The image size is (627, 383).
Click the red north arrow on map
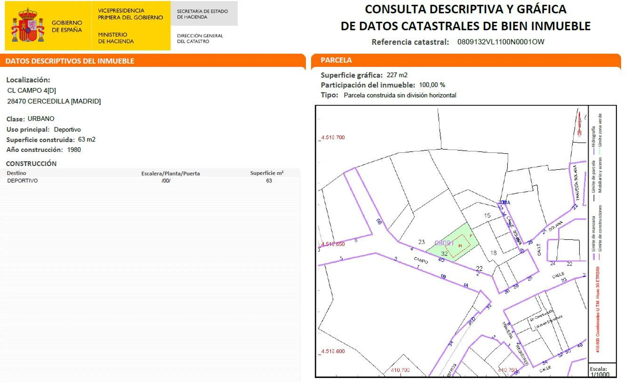[x=579, y=124]
